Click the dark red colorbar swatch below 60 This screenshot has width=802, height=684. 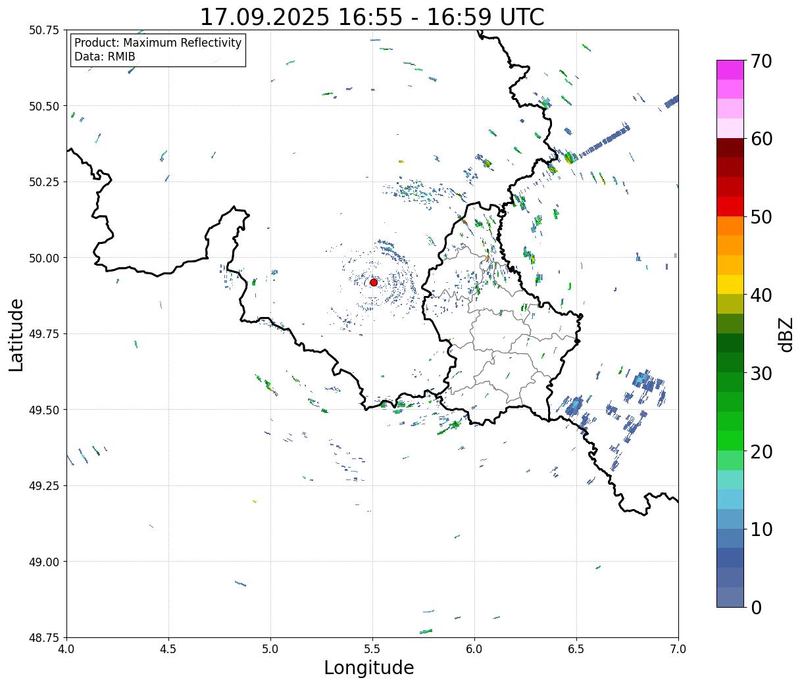tap(730, 148)
